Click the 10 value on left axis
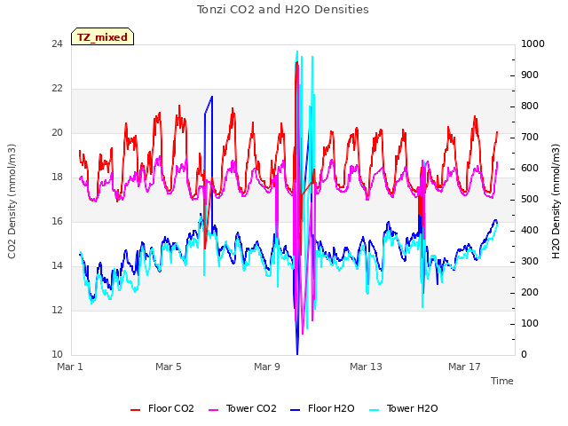 point(57,354)
